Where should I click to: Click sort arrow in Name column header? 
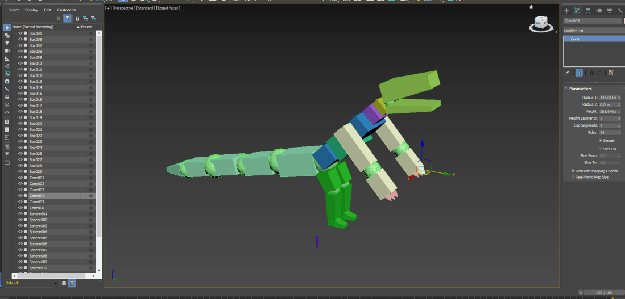pyautogui.click(x=78, y=27)
